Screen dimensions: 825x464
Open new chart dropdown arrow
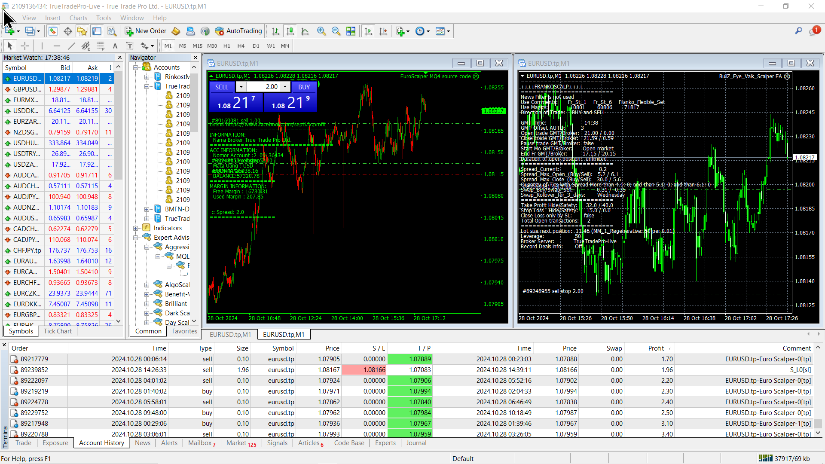click(x=18, y=31)
